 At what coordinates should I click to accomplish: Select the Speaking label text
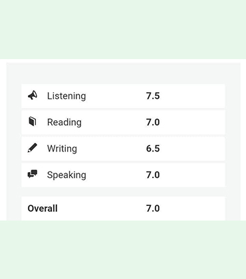pos(66,175)
